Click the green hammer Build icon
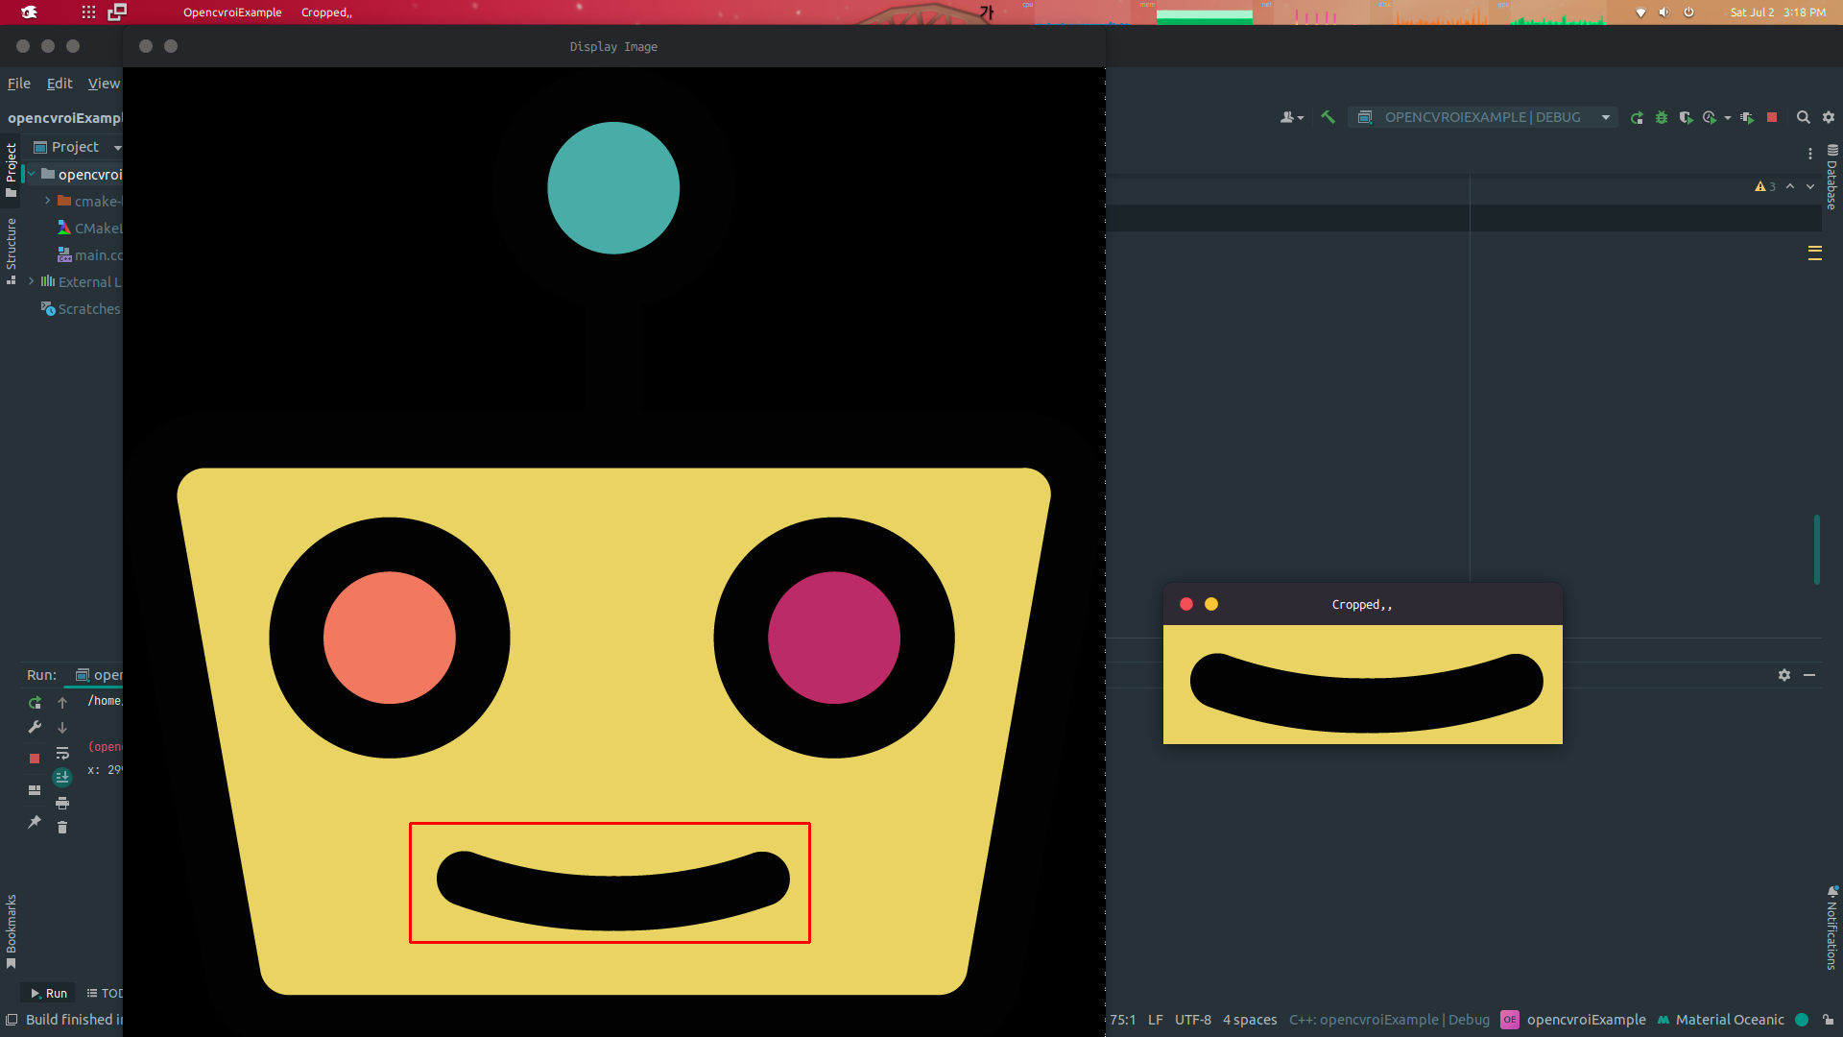 tap(1328, 117)
